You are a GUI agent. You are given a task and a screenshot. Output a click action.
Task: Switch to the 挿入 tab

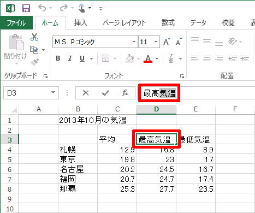click(81, 23)
